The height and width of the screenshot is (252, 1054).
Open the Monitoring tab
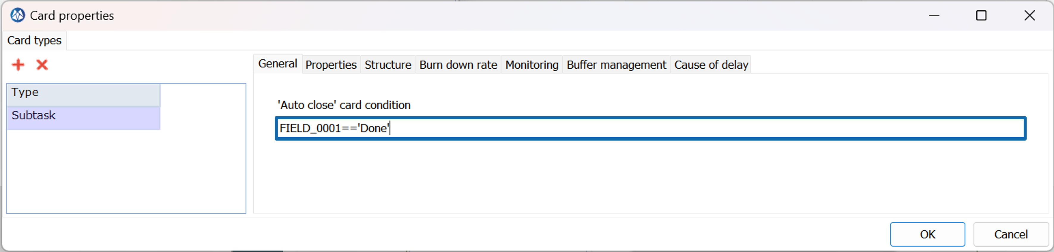[532, 64]
